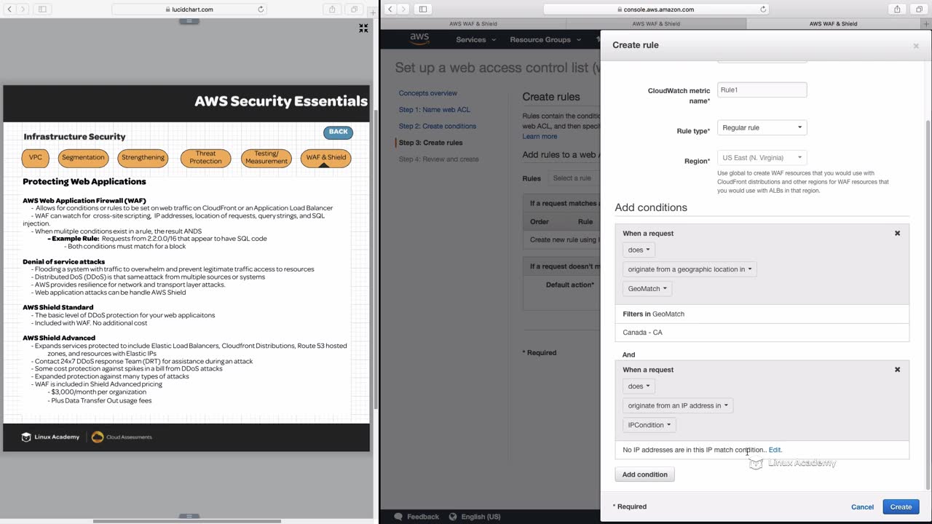
Task: Click the Lucidchart page vertical scrollbar
Action: pyautogui.click(x=376, y=259)
